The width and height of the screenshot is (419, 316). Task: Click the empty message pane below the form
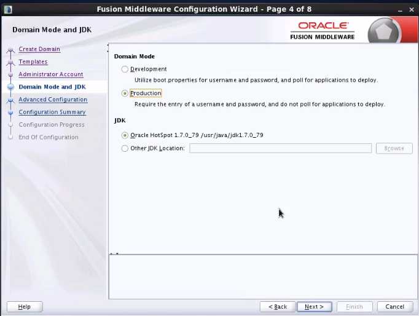(x=263, y=277)
